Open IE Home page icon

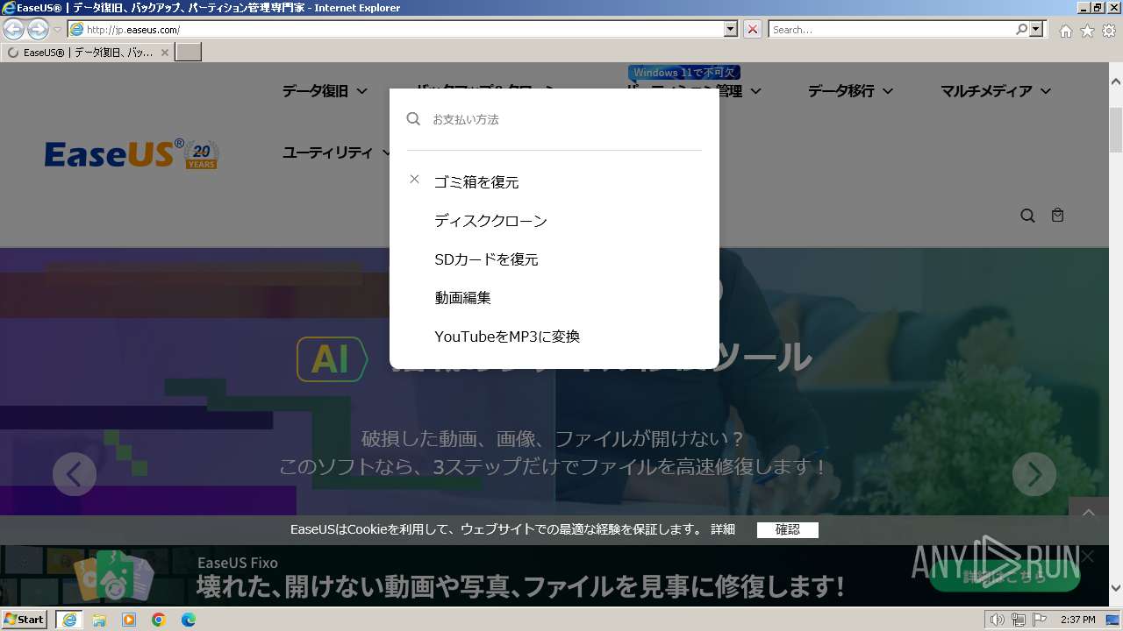pyautogui.click(x=1065, y=31)
